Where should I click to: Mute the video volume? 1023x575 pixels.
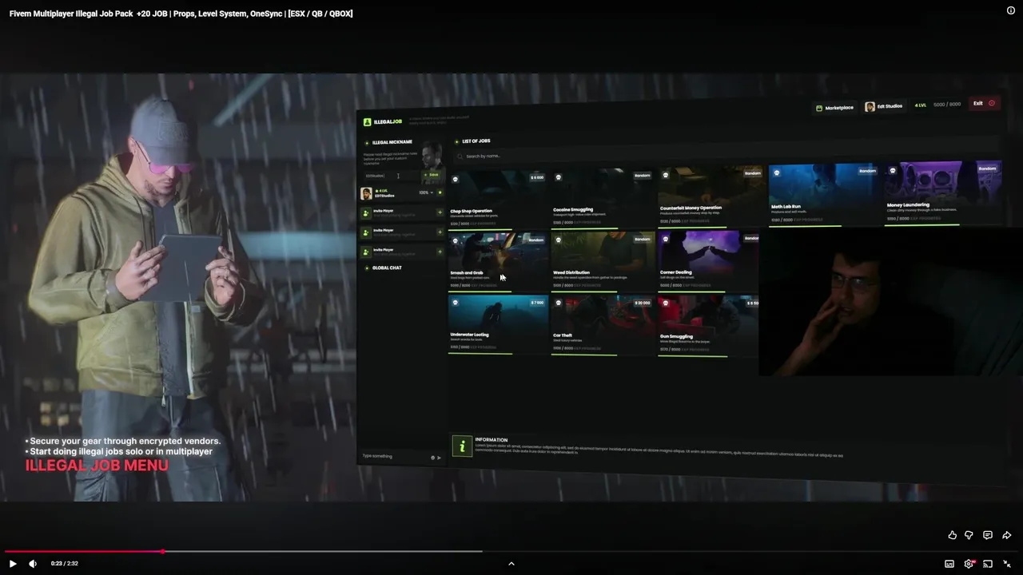(x=33, y=564)
